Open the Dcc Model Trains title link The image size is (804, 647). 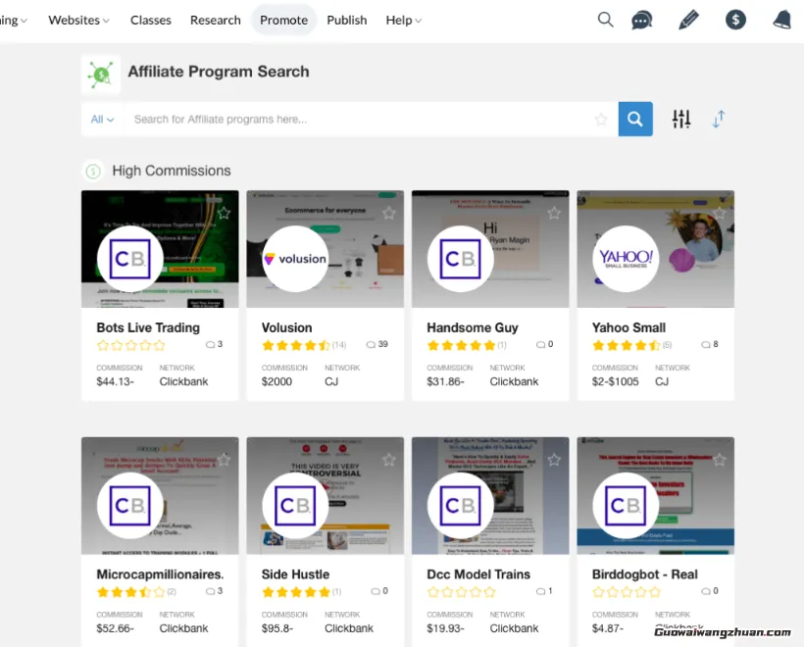(x=478, y=574)
